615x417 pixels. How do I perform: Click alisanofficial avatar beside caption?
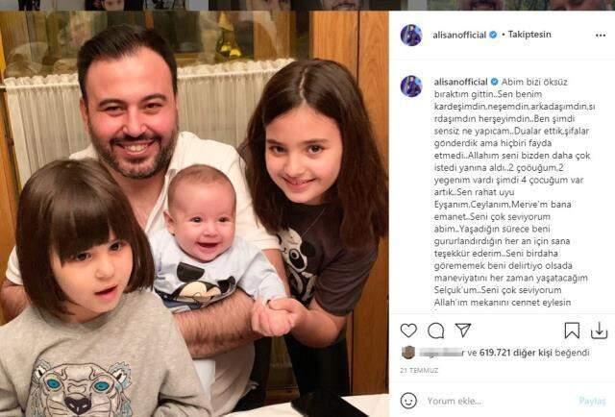[411, 86]
